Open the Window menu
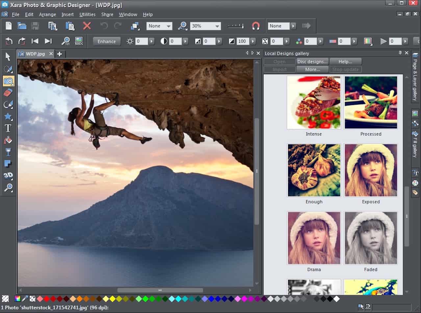Screen dimensions: 421x313 tap(128, 14)
